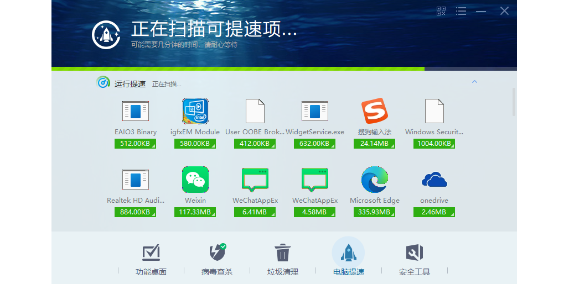Click the EAIO3 Binary program icon
The width and height of the screenshot is (569, 284).
[136, 111]
